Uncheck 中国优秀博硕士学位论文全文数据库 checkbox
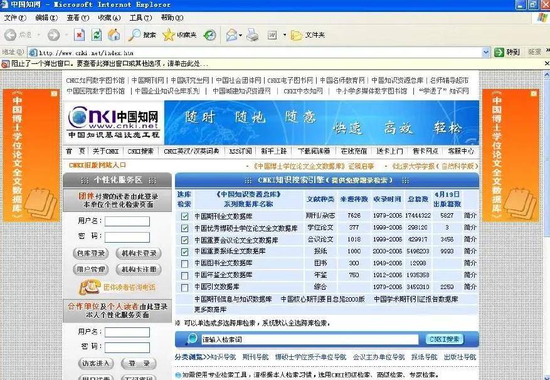The height and width of the screenshot is (380, 550). coord(184,228)
